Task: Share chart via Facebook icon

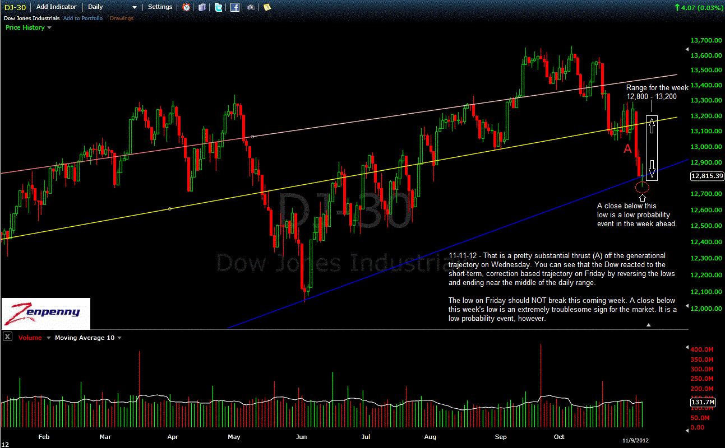Action: pos(235,7)
